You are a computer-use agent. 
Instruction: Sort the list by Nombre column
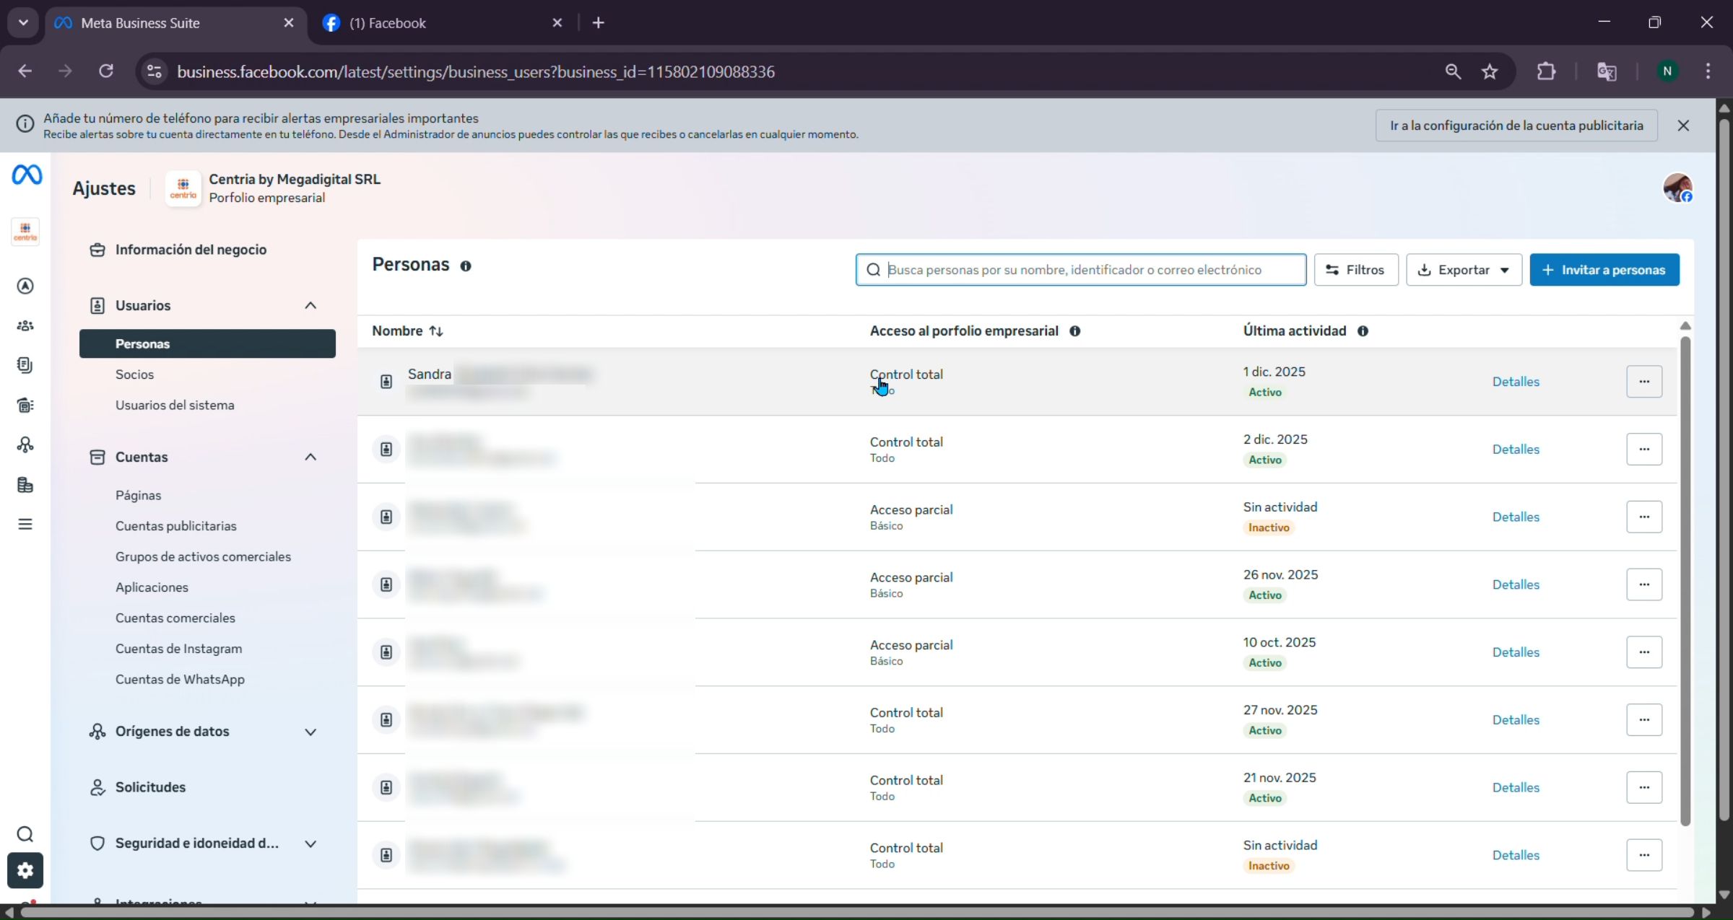click(435, 331)
